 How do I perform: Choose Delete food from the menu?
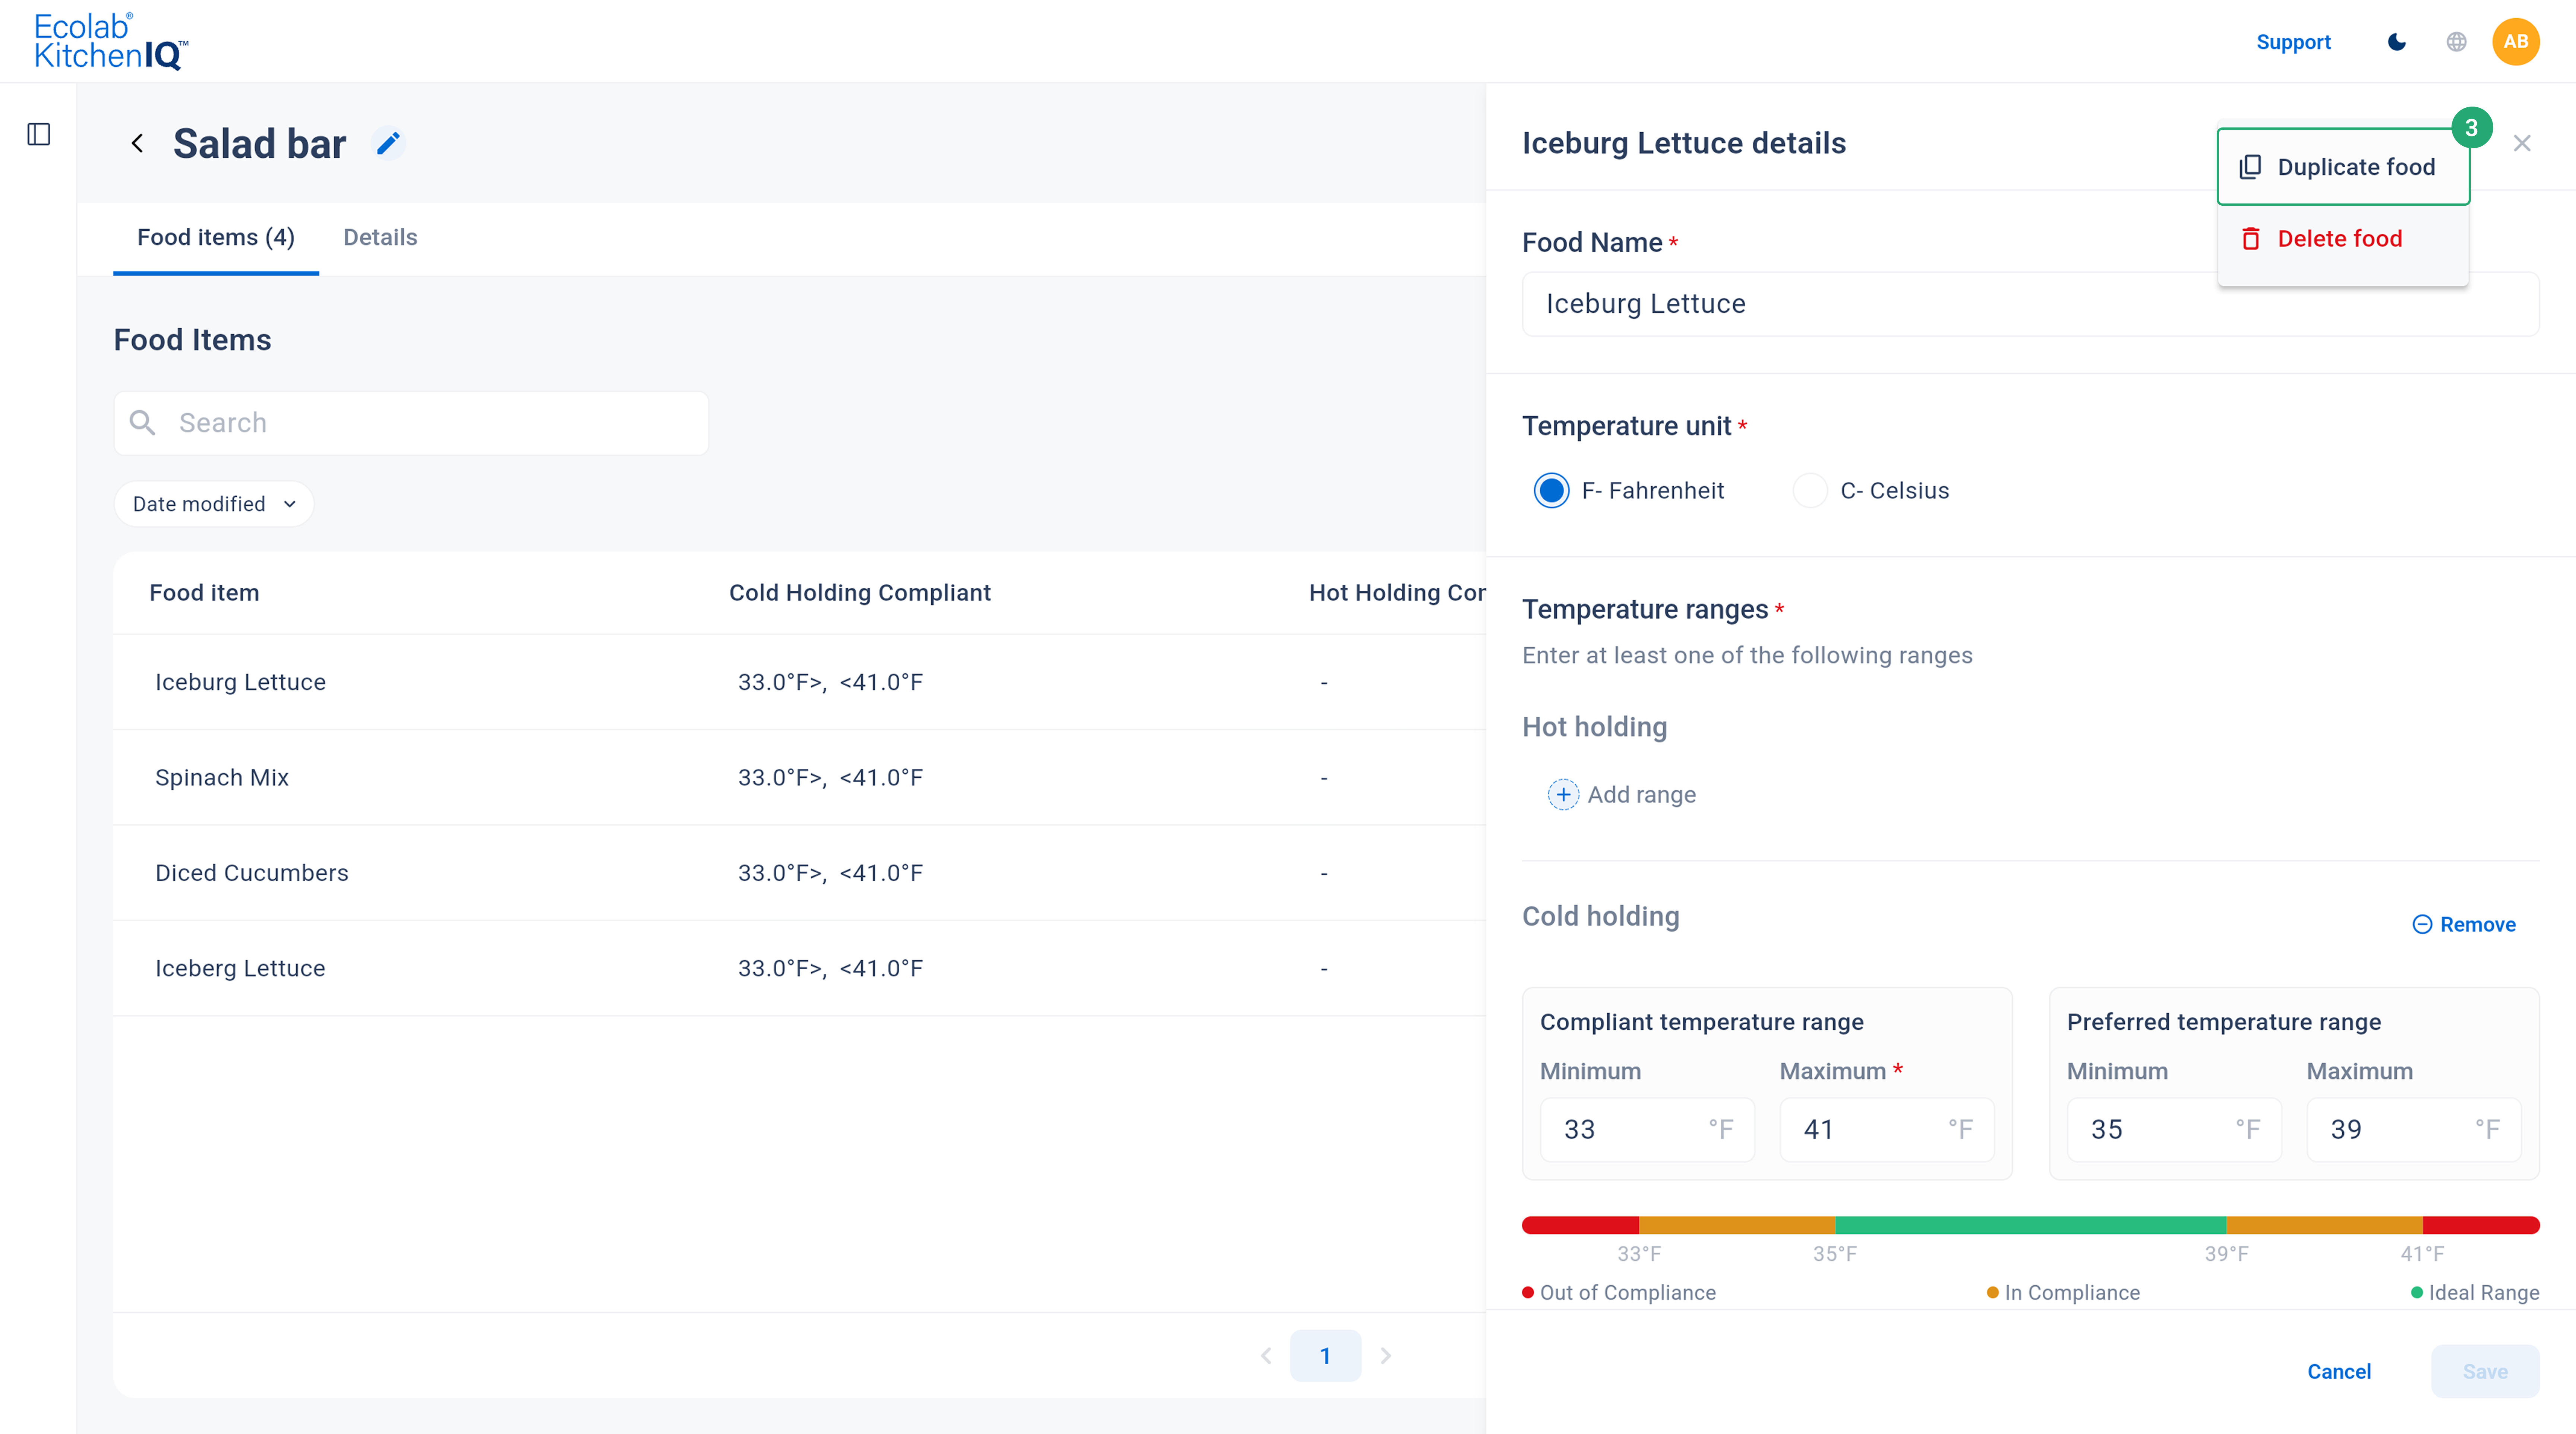click(x=2343, y=239)
